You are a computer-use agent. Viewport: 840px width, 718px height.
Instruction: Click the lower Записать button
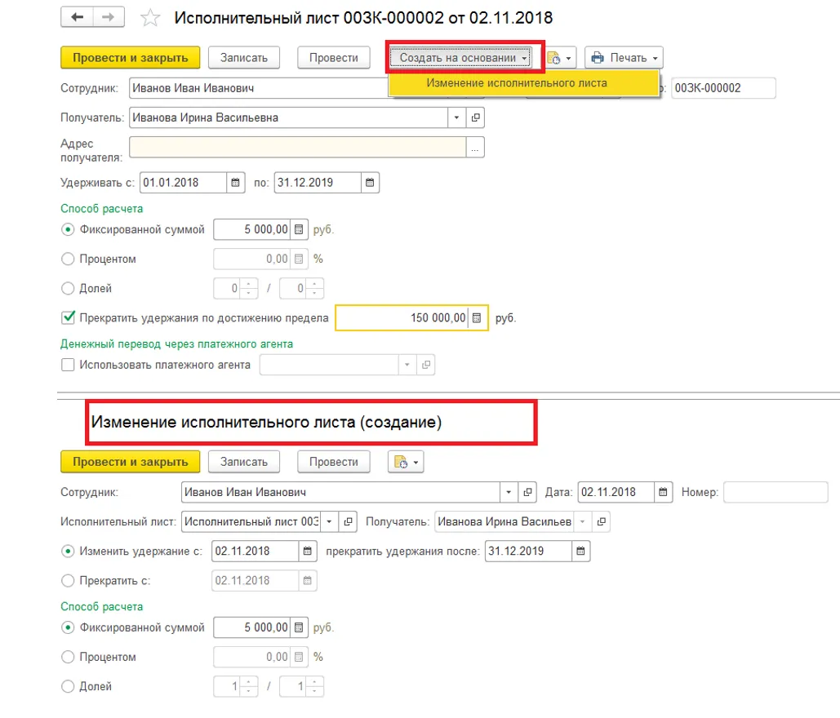[243, 462]
